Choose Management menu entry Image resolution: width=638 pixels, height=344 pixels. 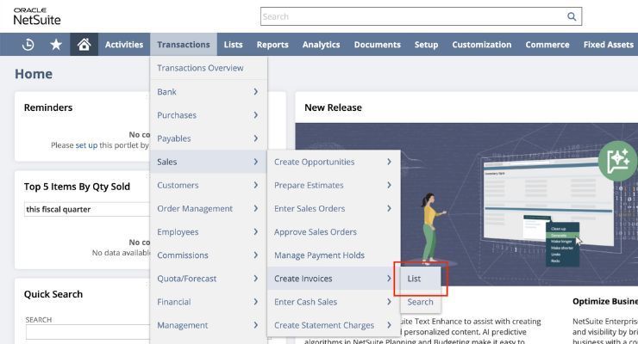[x=209, y=325]
